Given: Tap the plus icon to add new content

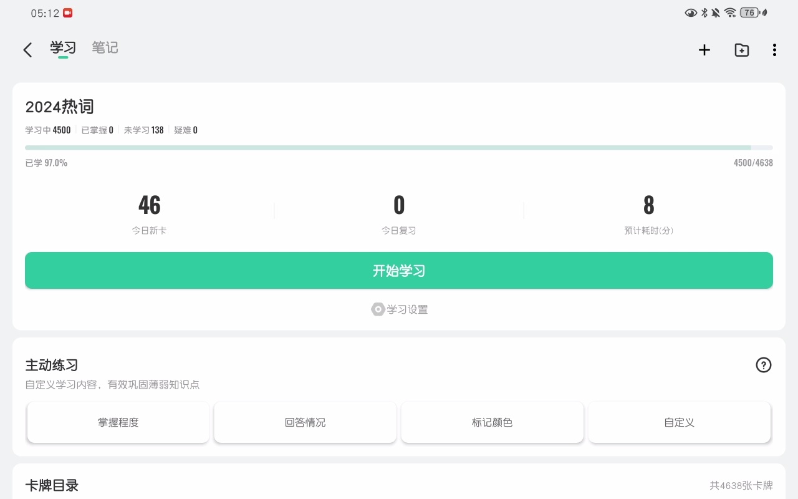Looking at the screenshot, I should pos(704,50).
